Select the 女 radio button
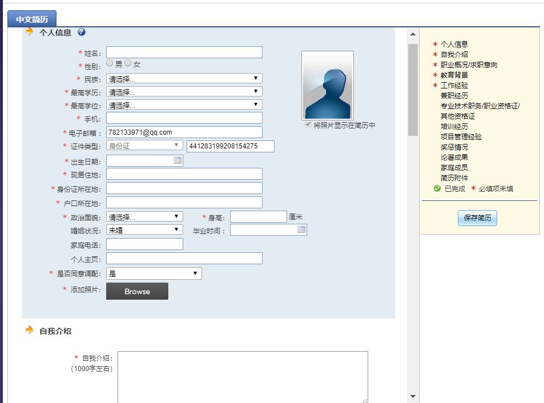Viewport: 544px width, 403px height. [128, 63]
